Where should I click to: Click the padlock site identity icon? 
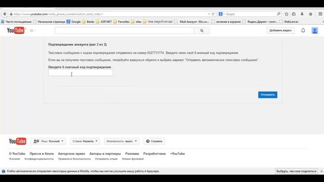pos(11,14)
